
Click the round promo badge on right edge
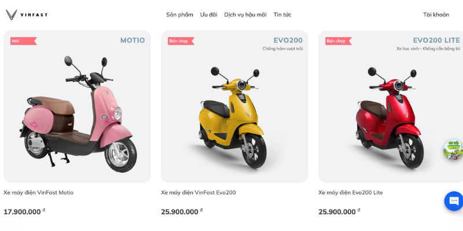(x=453, y=149)
